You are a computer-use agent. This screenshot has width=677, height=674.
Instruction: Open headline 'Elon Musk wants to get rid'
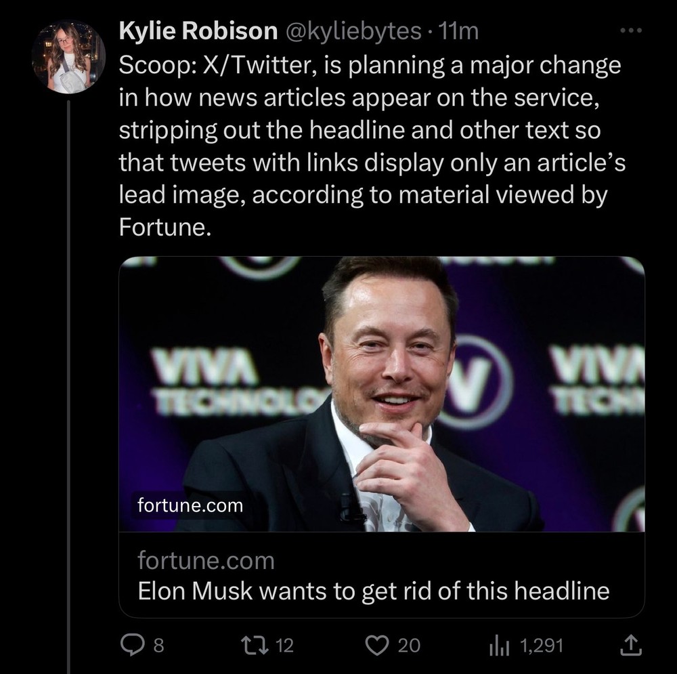coord(374,591)
